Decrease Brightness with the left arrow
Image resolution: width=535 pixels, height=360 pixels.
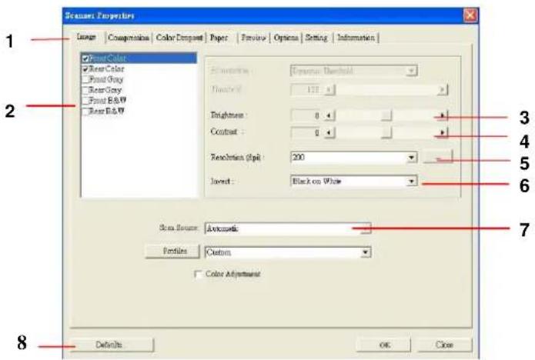pyautogui.click(x=329, y=115)
